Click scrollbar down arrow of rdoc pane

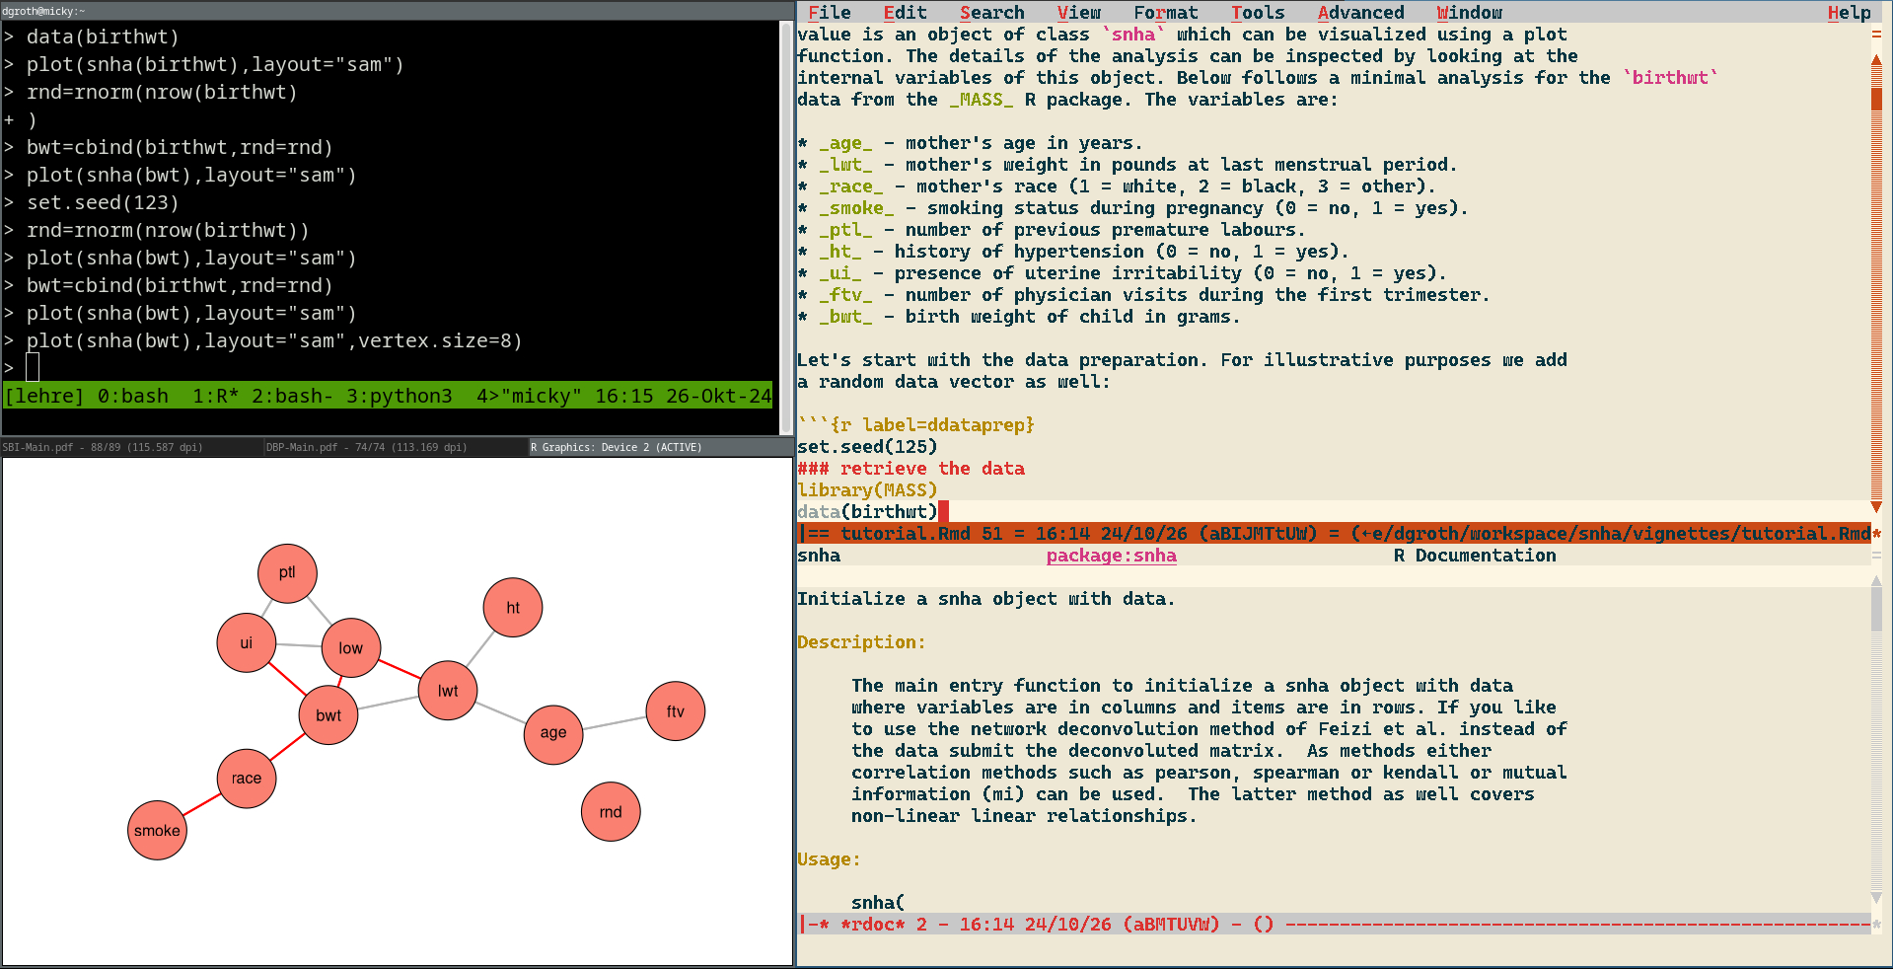coord(1876,898)
